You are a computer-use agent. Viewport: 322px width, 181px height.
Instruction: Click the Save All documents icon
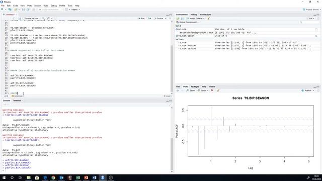pos(28,10)
